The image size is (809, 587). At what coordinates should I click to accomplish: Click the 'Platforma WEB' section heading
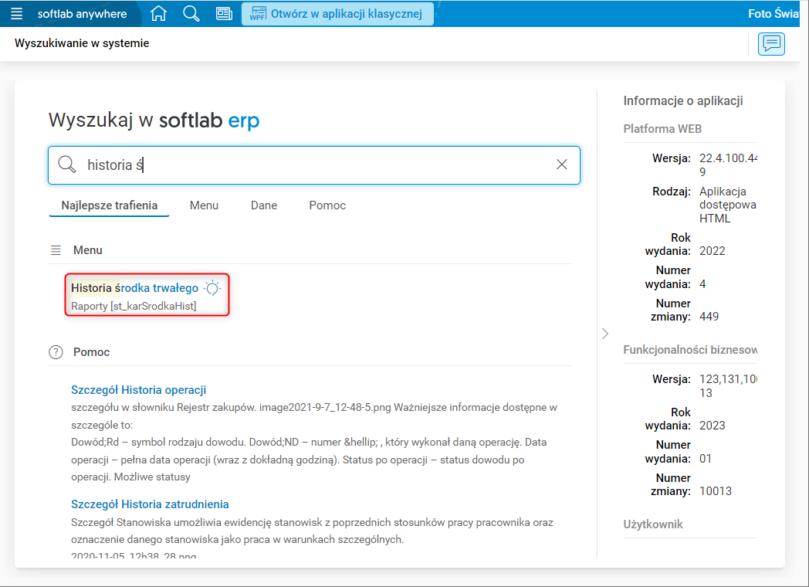pyautogui.click(x=662, y=128)
